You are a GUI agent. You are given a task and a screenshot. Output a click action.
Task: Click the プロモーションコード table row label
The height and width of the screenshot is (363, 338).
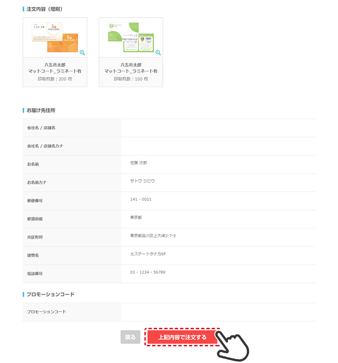(x=47, y=312)
